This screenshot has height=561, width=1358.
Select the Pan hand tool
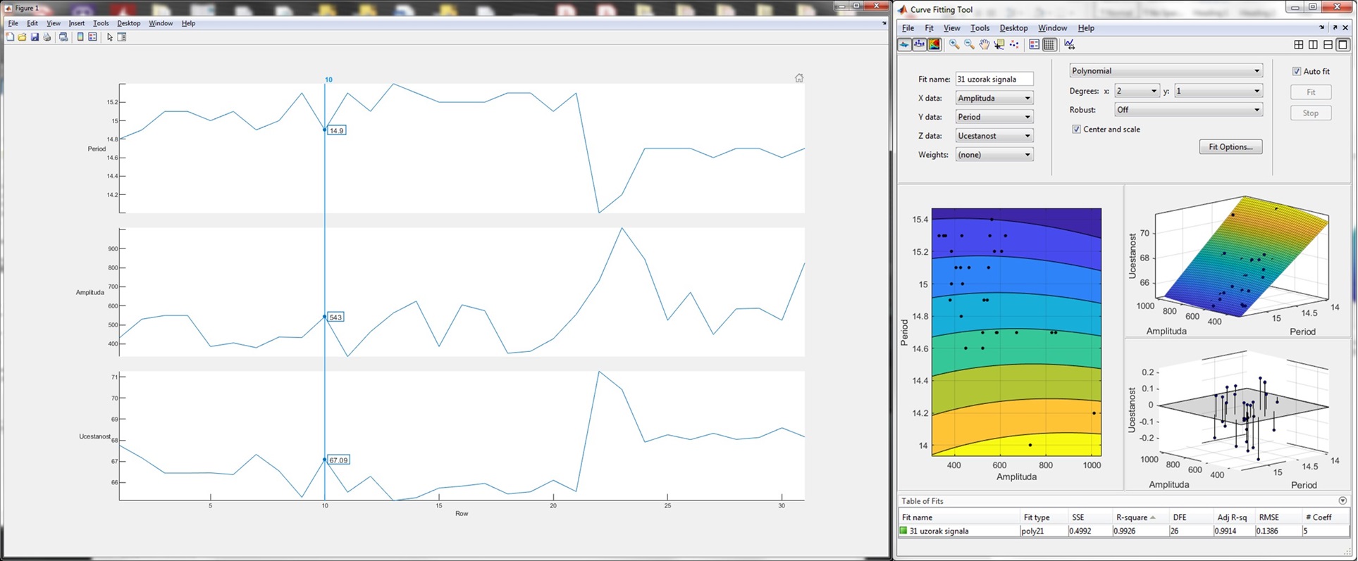point(984,44)
